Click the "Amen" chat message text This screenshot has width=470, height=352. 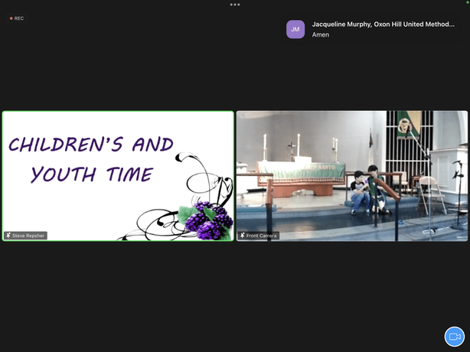pyautogui.click(x=321, y=35)
